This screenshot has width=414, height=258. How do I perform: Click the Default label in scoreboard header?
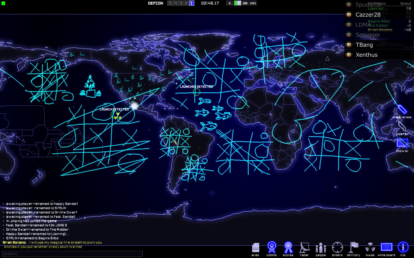(x=406, y=4)
